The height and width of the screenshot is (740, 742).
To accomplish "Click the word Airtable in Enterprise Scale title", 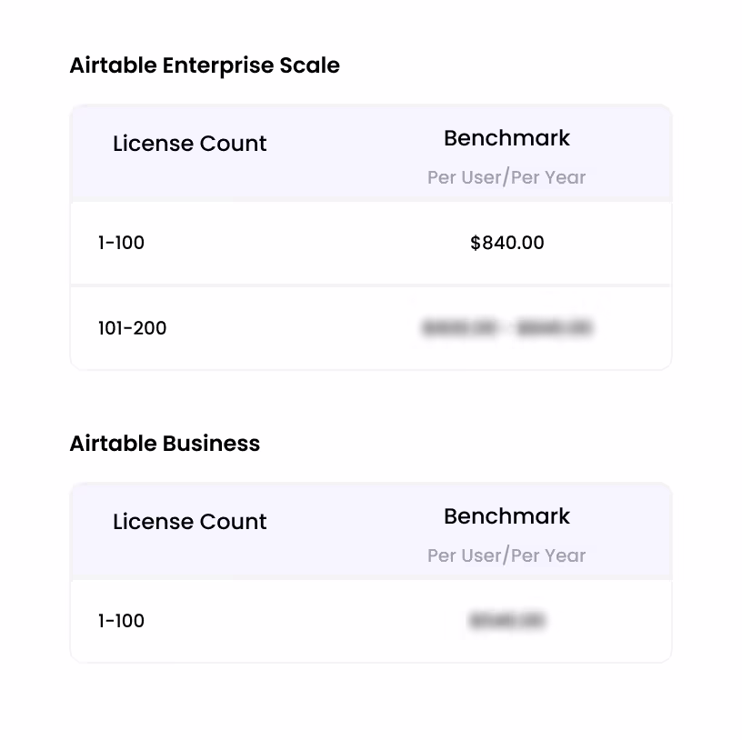I will coord(113,65).
